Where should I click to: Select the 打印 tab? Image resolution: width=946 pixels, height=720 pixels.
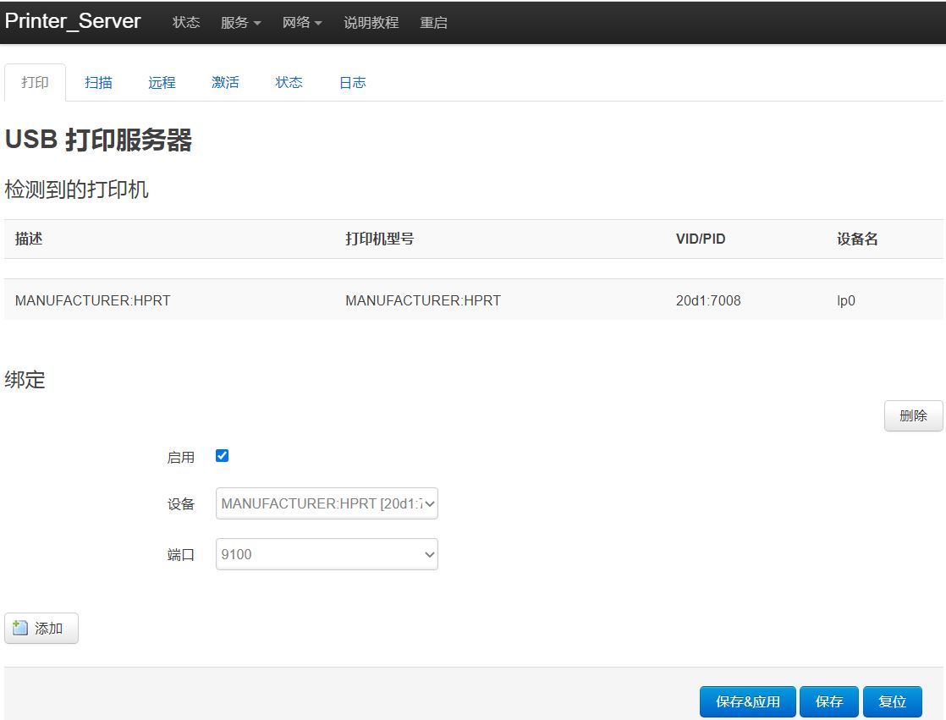(35, 82)
